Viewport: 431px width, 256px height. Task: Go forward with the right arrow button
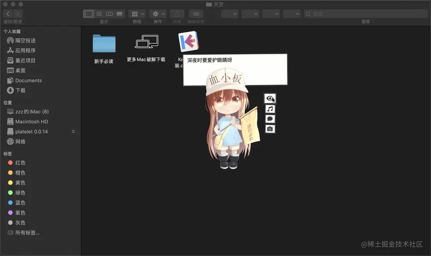point(18,14)
